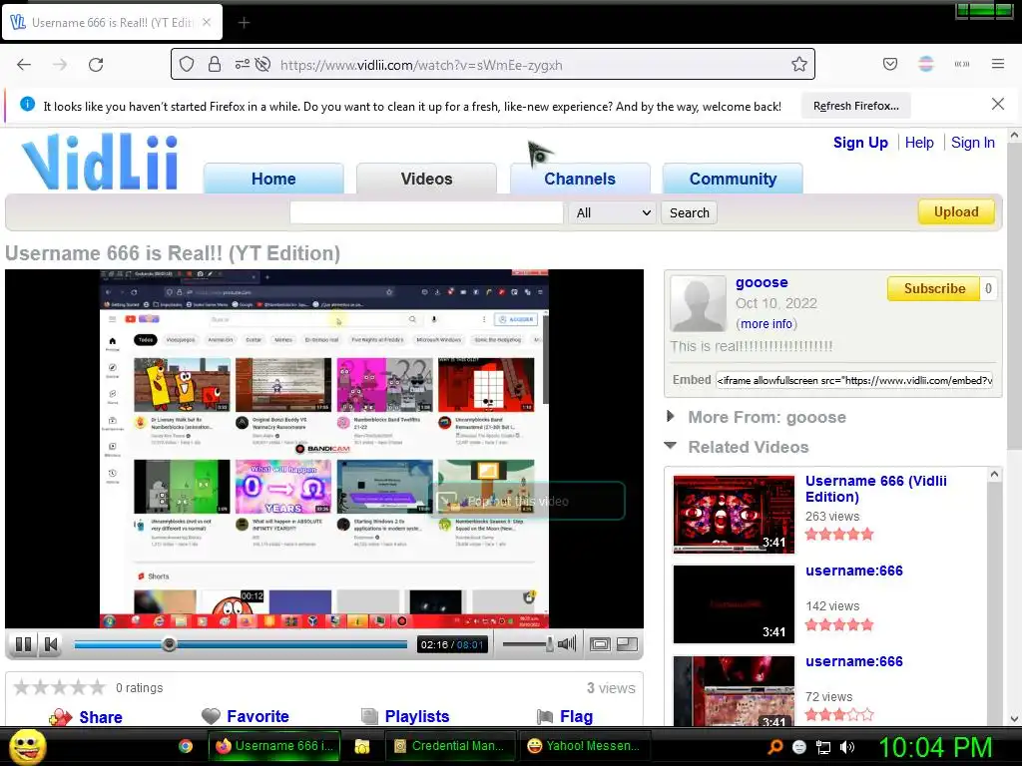Expand the more info link
Screen dimensions: 1022x766
[x=766, y=324]
